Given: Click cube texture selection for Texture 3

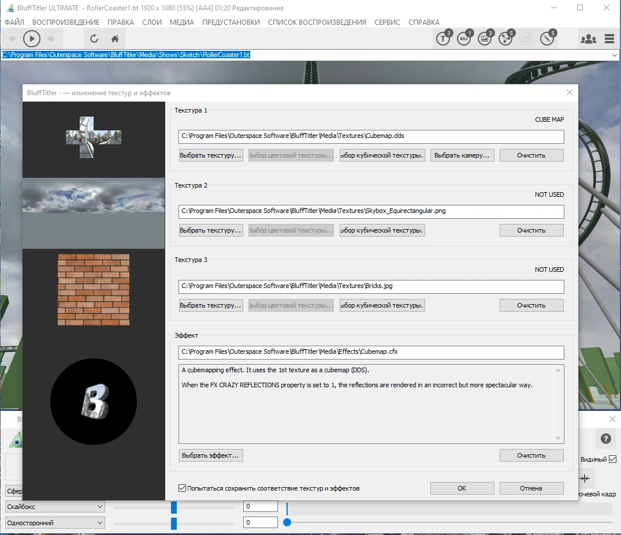Looking at the screenshot, I should click(x=382, y=305).
